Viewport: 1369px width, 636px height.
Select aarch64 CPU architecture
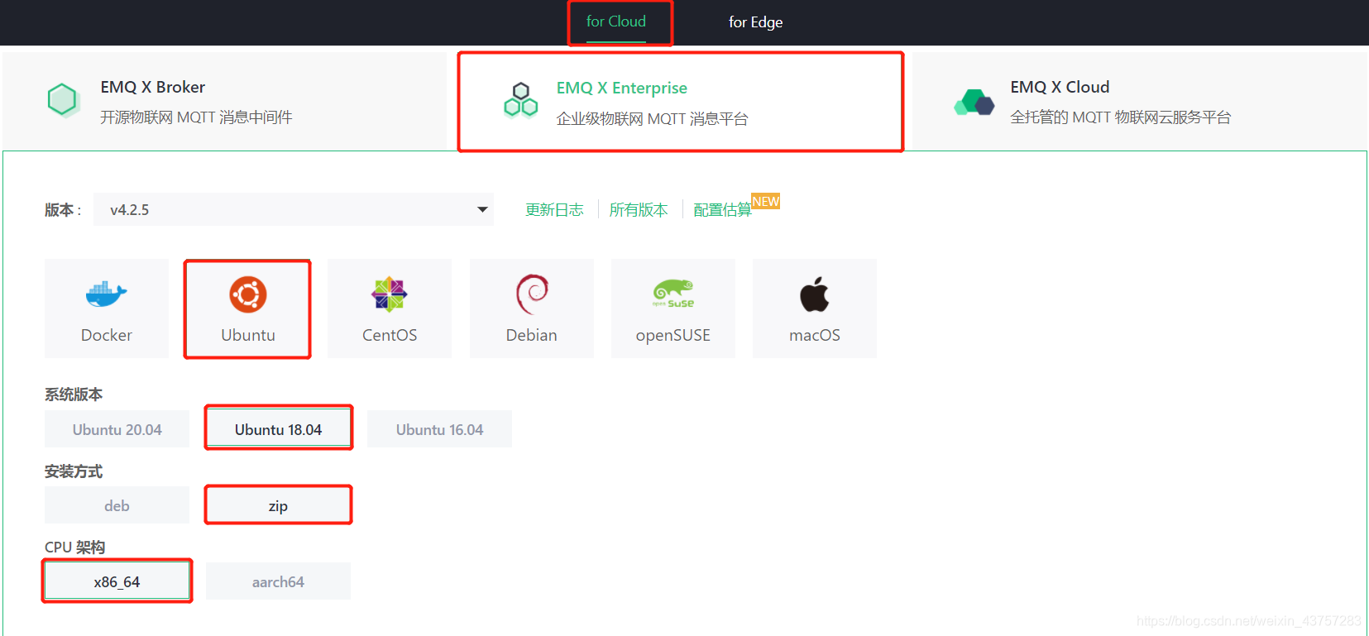pyautogui.click(x=279, y=581)
